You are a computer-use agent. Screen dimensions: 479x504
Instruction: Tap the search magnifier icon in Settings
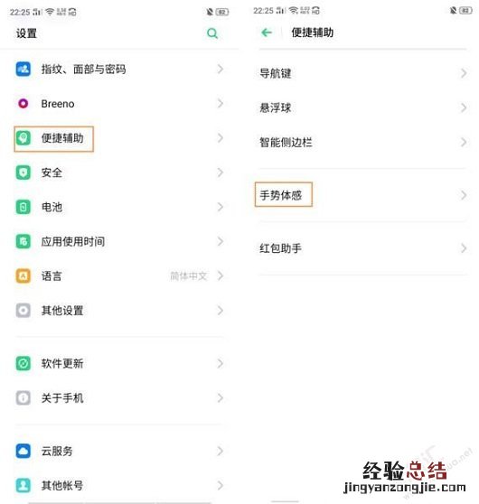tap(212, 33)
